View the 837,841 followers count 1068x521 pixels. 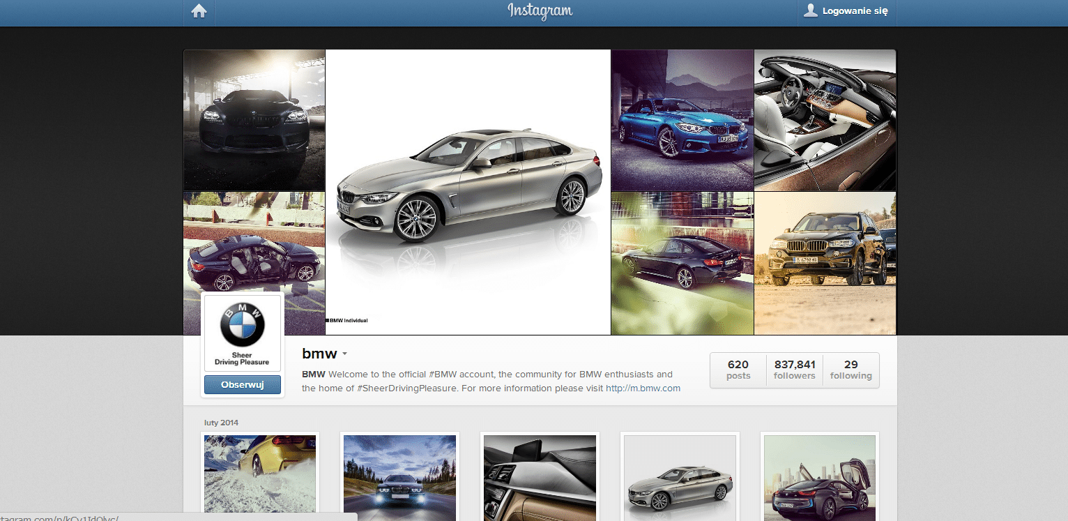795,370
